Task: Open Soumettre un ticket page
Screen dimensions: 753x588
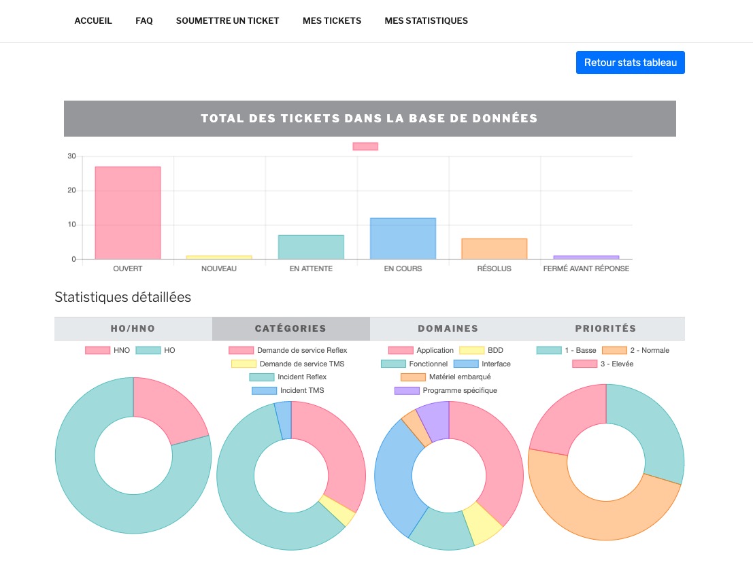Action: pyautogui.click(x=227, y=20)
